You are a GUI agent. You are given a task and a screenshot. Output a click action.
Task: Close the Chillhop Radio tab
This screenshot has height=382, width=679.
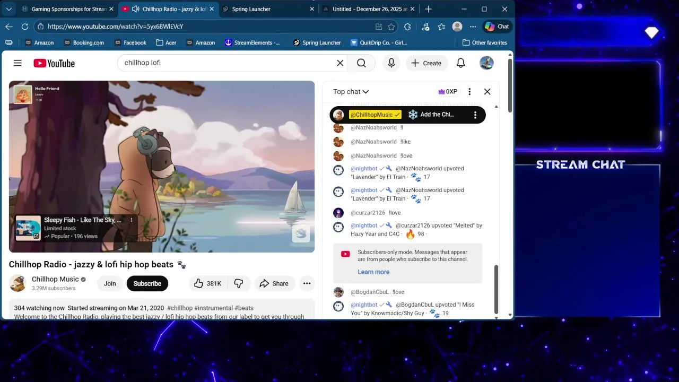212,9
